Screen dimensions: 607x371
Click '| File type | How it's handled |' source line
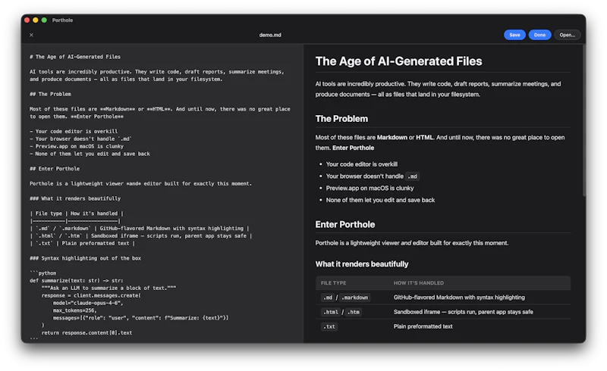click(x=77, y=214)
